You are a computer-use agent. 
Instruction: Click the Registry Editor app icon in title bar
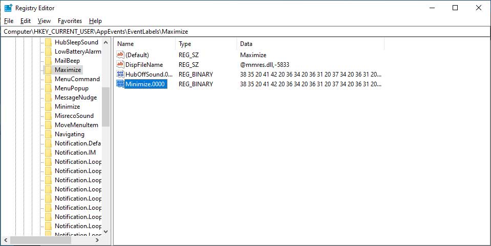8,8
